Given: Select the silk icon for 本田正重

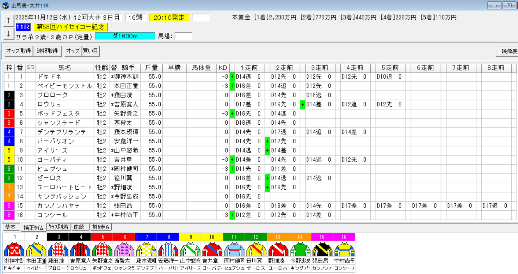Looking at the screenshot, I should click(x=36, y=249).
